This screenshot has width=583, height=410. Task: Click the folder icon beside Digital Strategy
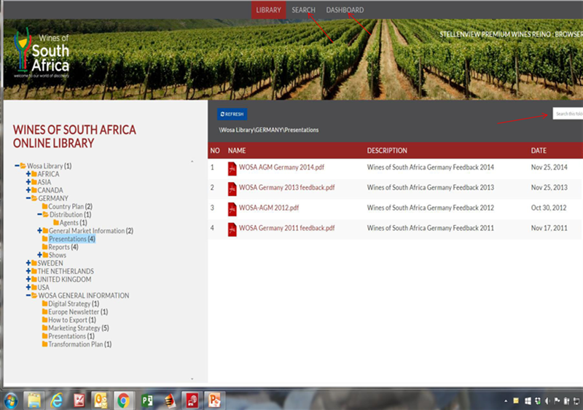coord(44,304)
